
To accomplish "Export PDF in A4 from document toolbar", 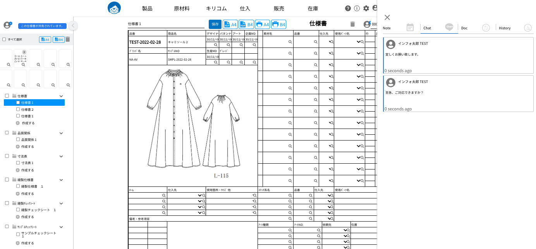I will coord(230,24).
